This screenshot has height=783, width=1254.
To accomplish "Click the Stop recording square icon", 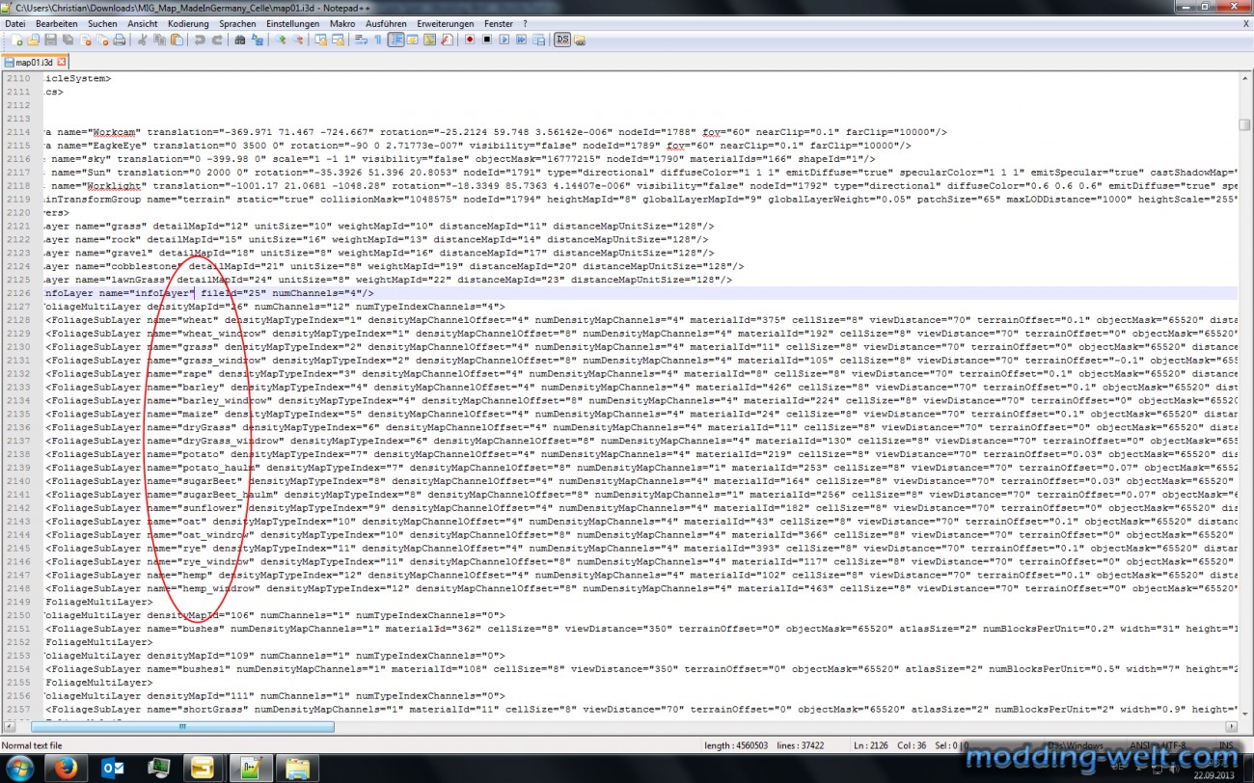I will 487,40.
